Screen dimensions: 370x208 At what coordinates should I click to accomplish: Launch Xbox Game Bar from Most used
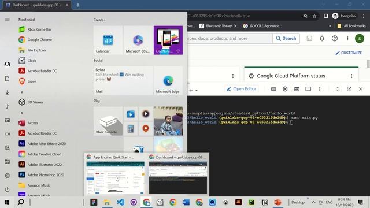point(35,29)
